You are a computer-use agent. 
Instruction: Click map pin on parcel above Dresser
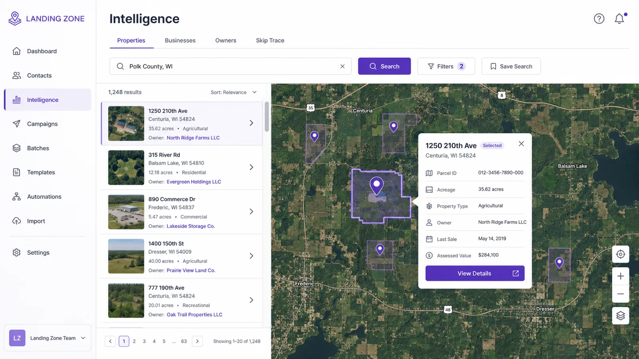[x=559, y=262]
